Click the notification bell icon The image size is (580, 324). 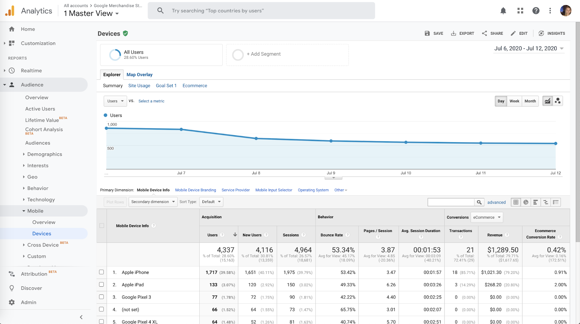click(x=503, y=11)
